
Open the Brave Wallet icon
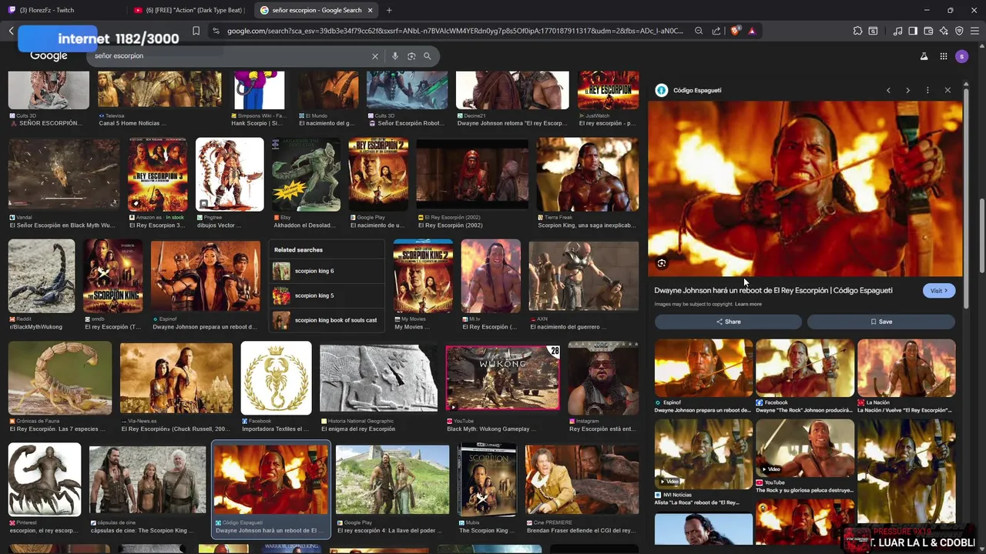point(928,31)
